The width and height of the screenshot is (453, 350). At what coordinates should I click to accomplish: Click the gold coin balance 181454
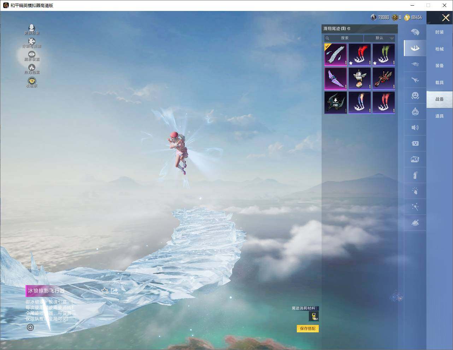[x=413, y=17]
